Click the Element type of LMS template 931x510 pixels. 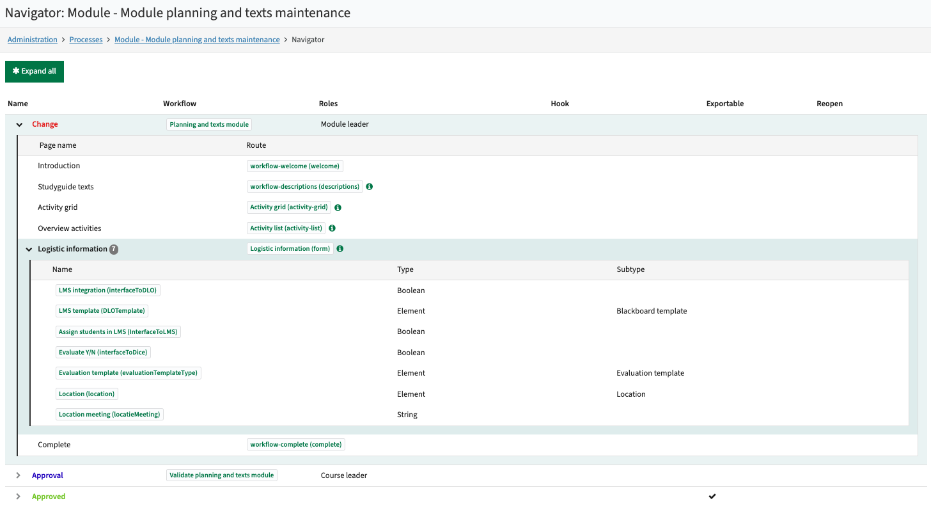tap(411, 311)
